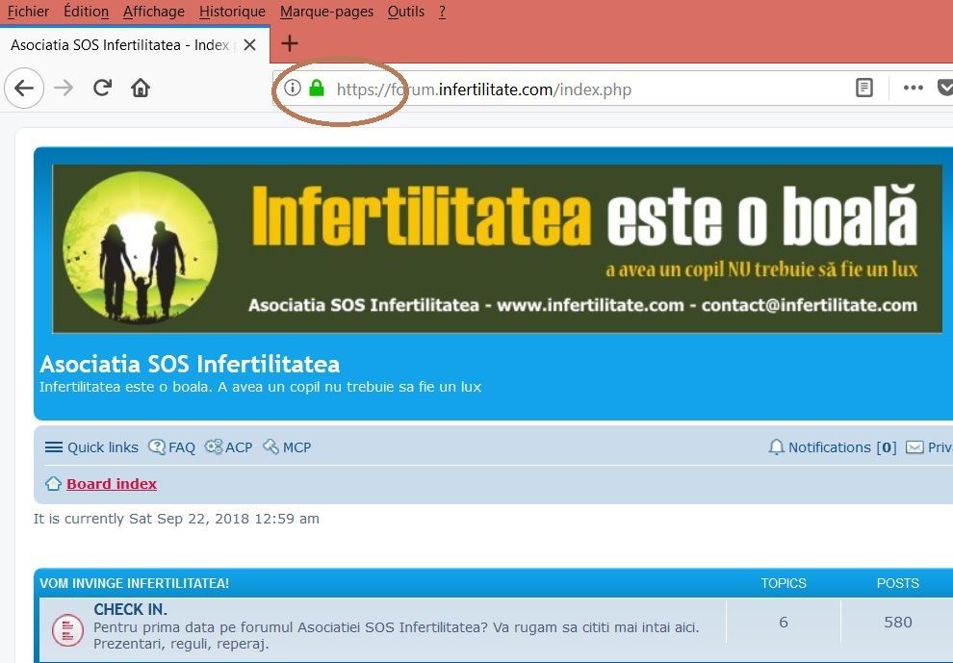Open the FAQ link

tap(182, 447)
